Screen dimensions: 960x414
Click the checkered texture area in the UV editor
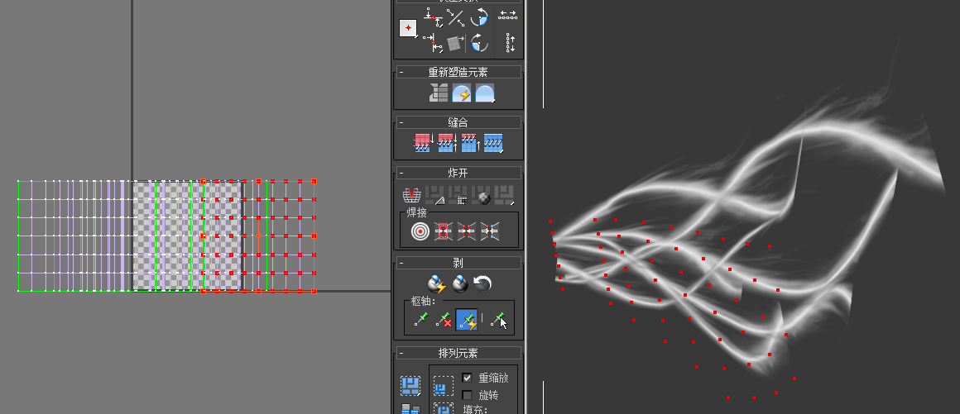point(187,236)
